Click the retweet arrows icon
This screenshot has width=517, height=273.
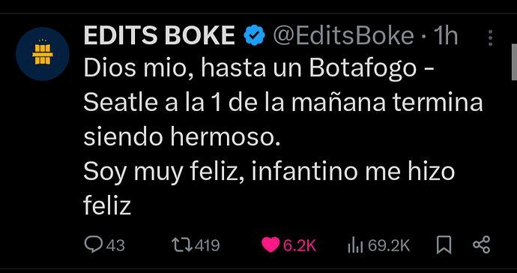182,245
